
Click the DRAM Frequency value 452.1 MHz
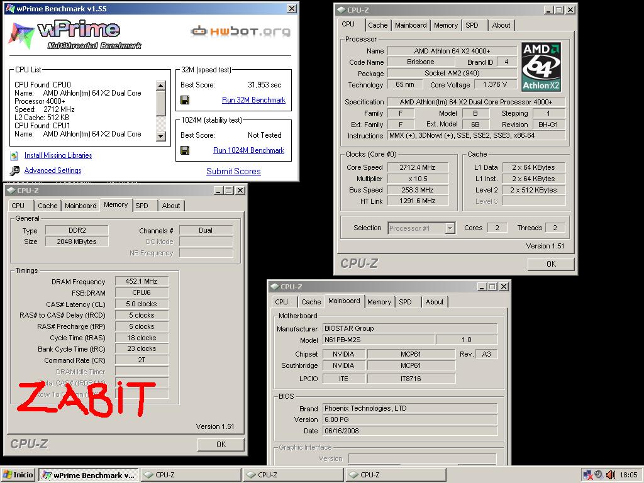tap(142, 281)
